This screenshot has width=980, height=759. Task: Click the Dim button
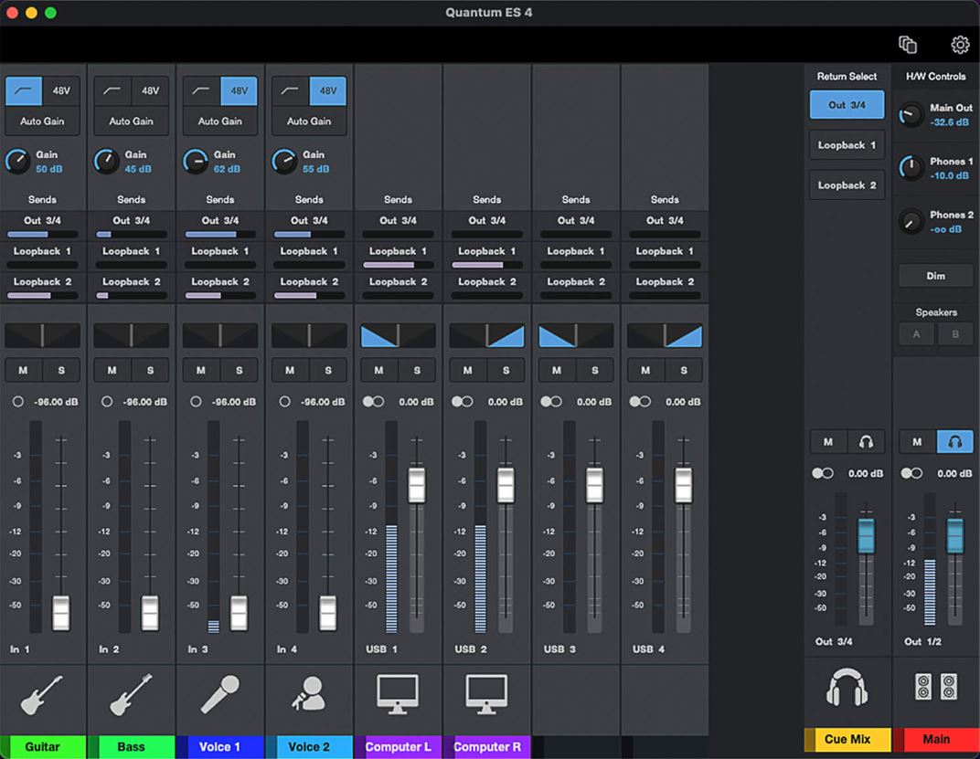click(x=935, y=276)
